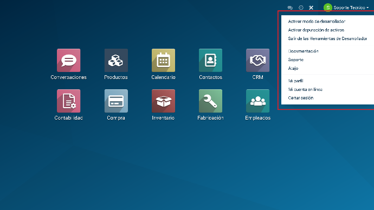The image size is (374, 210).
Task: Click the developer tools icon in top bar
Action: pos(311,8)
